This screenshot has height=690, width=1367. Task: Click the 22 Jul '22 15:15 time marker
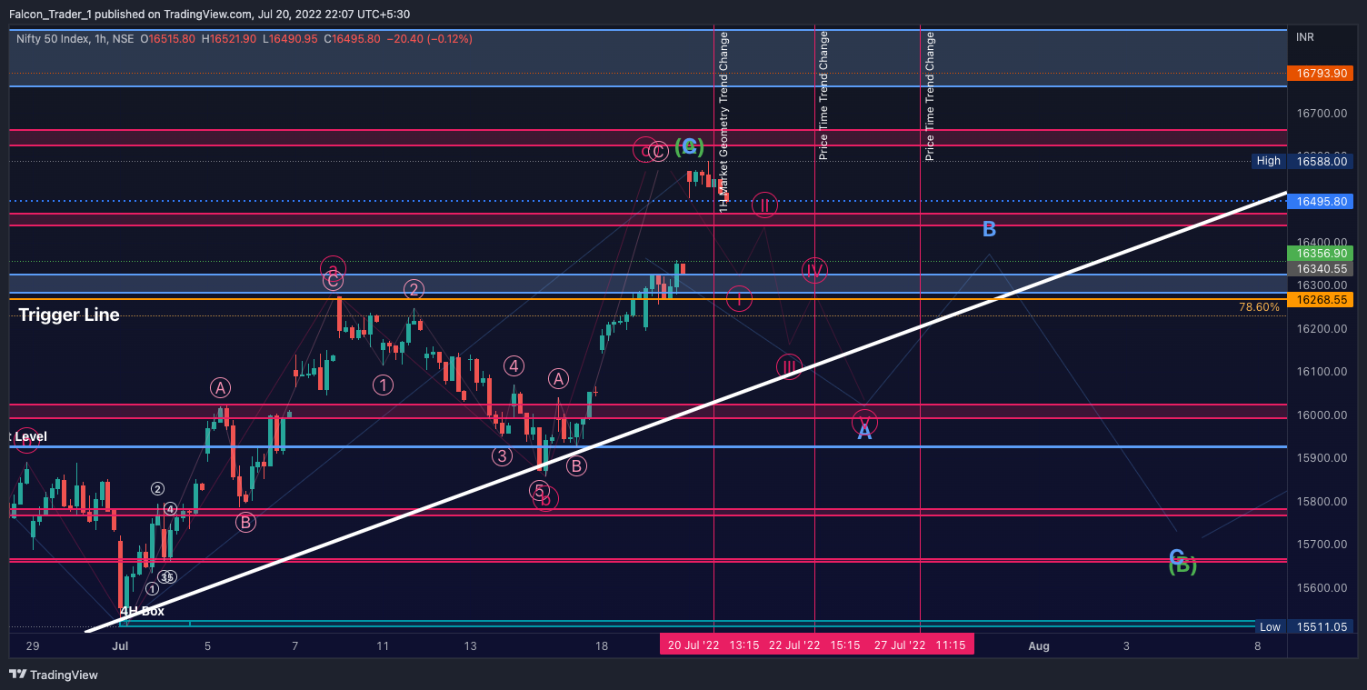pyautogui.click(x=814, y=645)
